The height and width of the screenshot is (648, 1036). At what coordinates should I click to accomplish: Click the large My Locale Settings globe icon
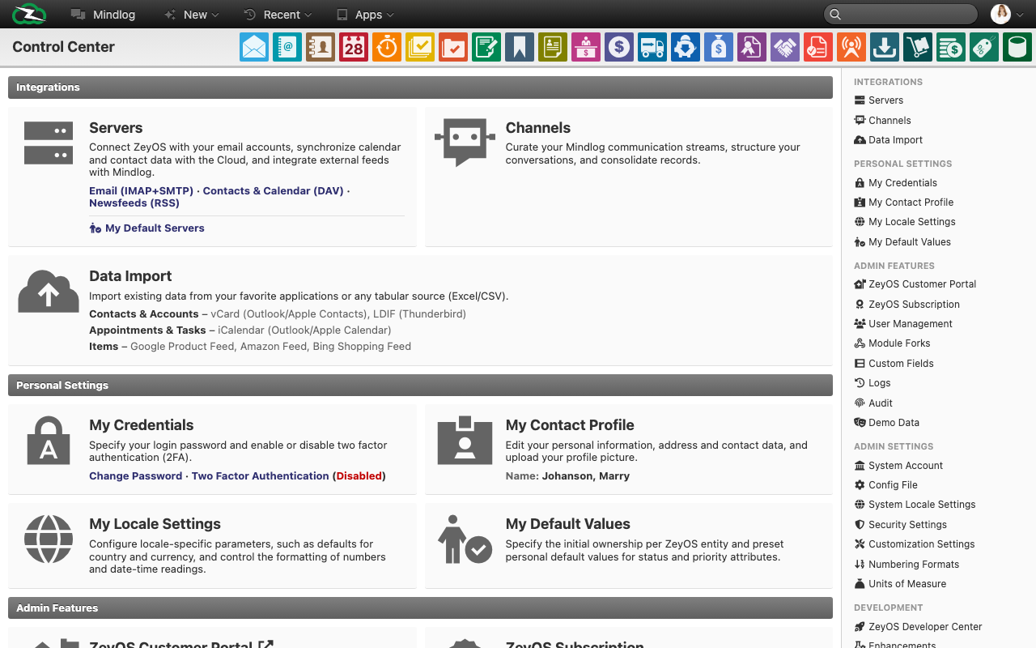click(49, 539)
